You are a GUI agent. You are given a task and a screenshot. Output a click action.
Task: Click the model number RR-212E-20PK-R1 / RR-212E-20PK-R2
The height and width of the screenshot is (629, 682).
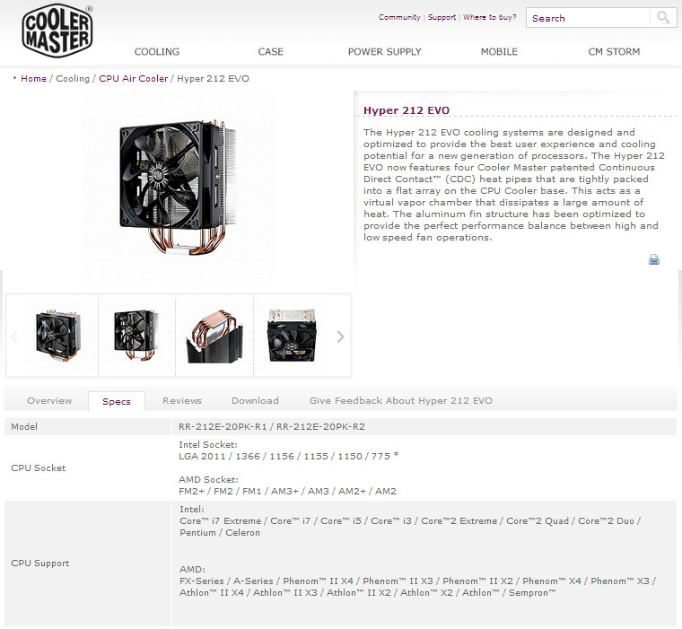tap(272, 427)
